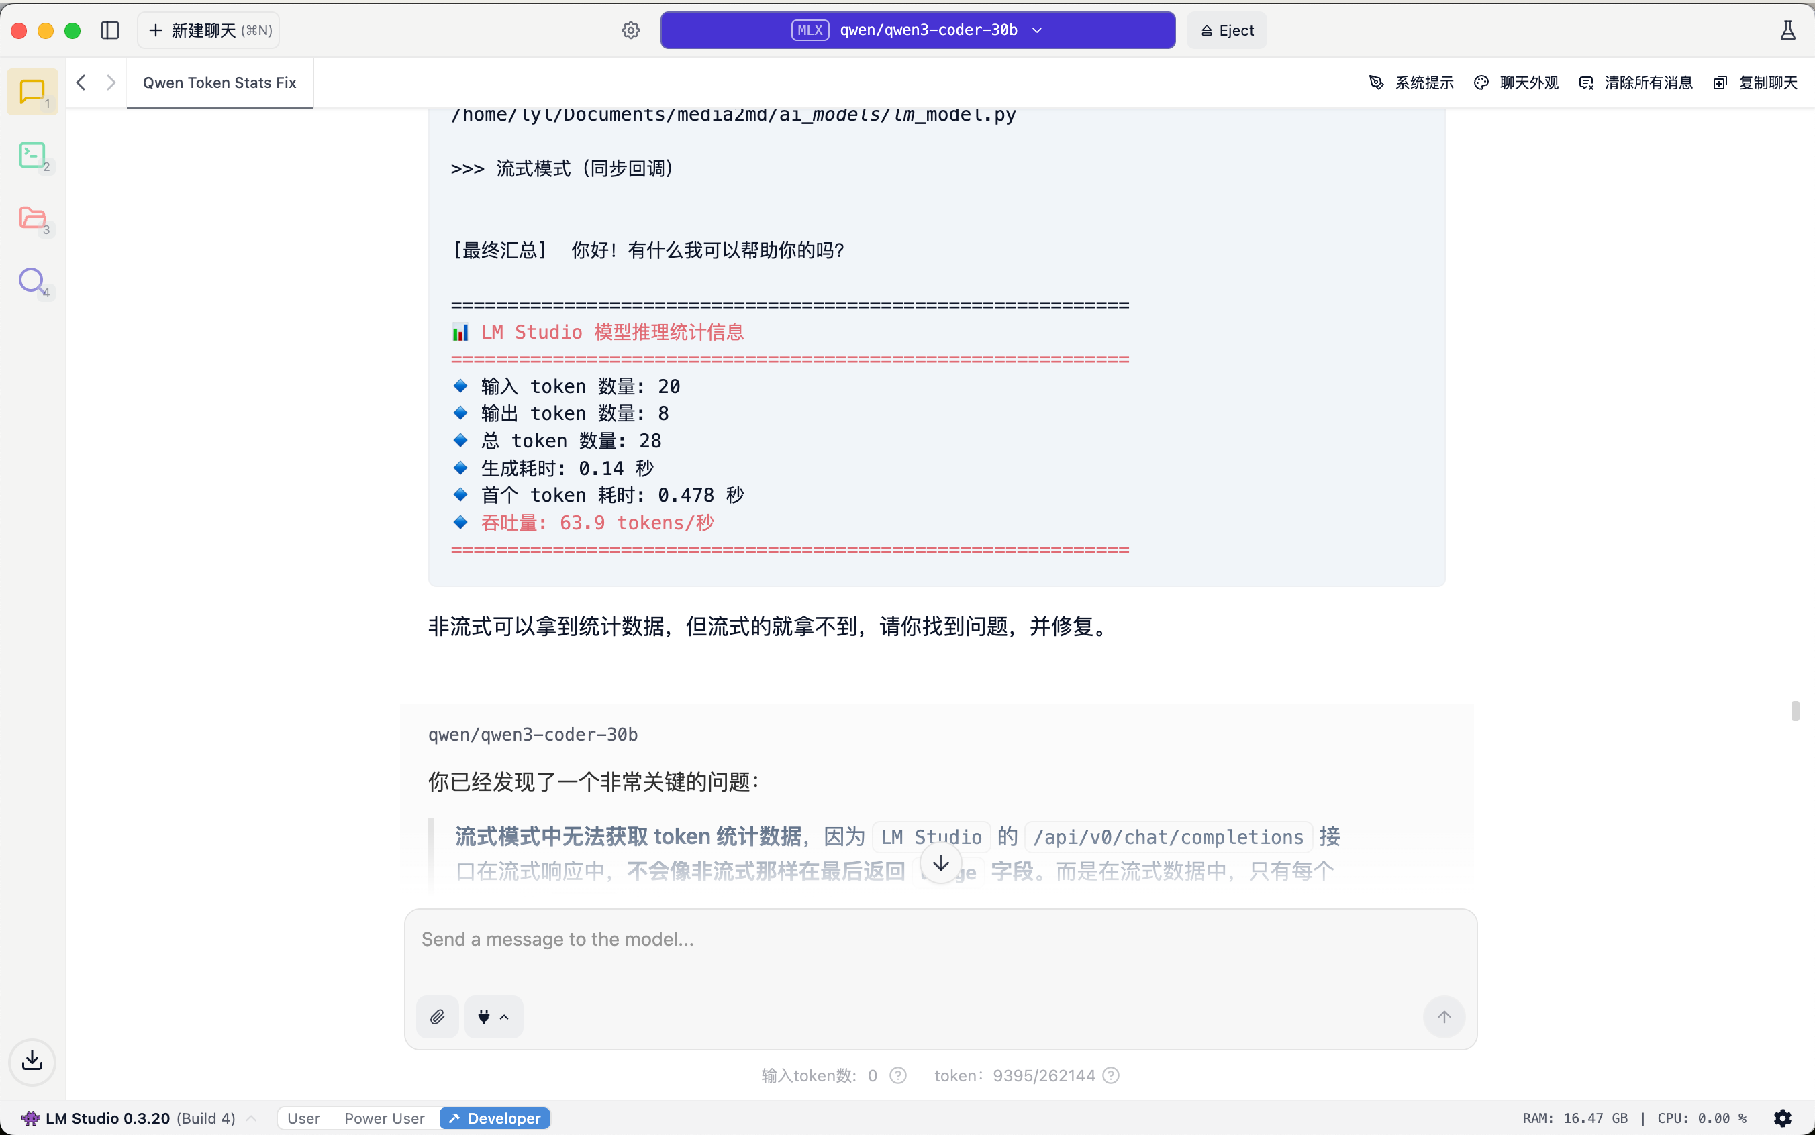Expand the integrations plug menu
Image resolution: width=1815 pixels, height=1135 pixels.
click(493, 1016)
